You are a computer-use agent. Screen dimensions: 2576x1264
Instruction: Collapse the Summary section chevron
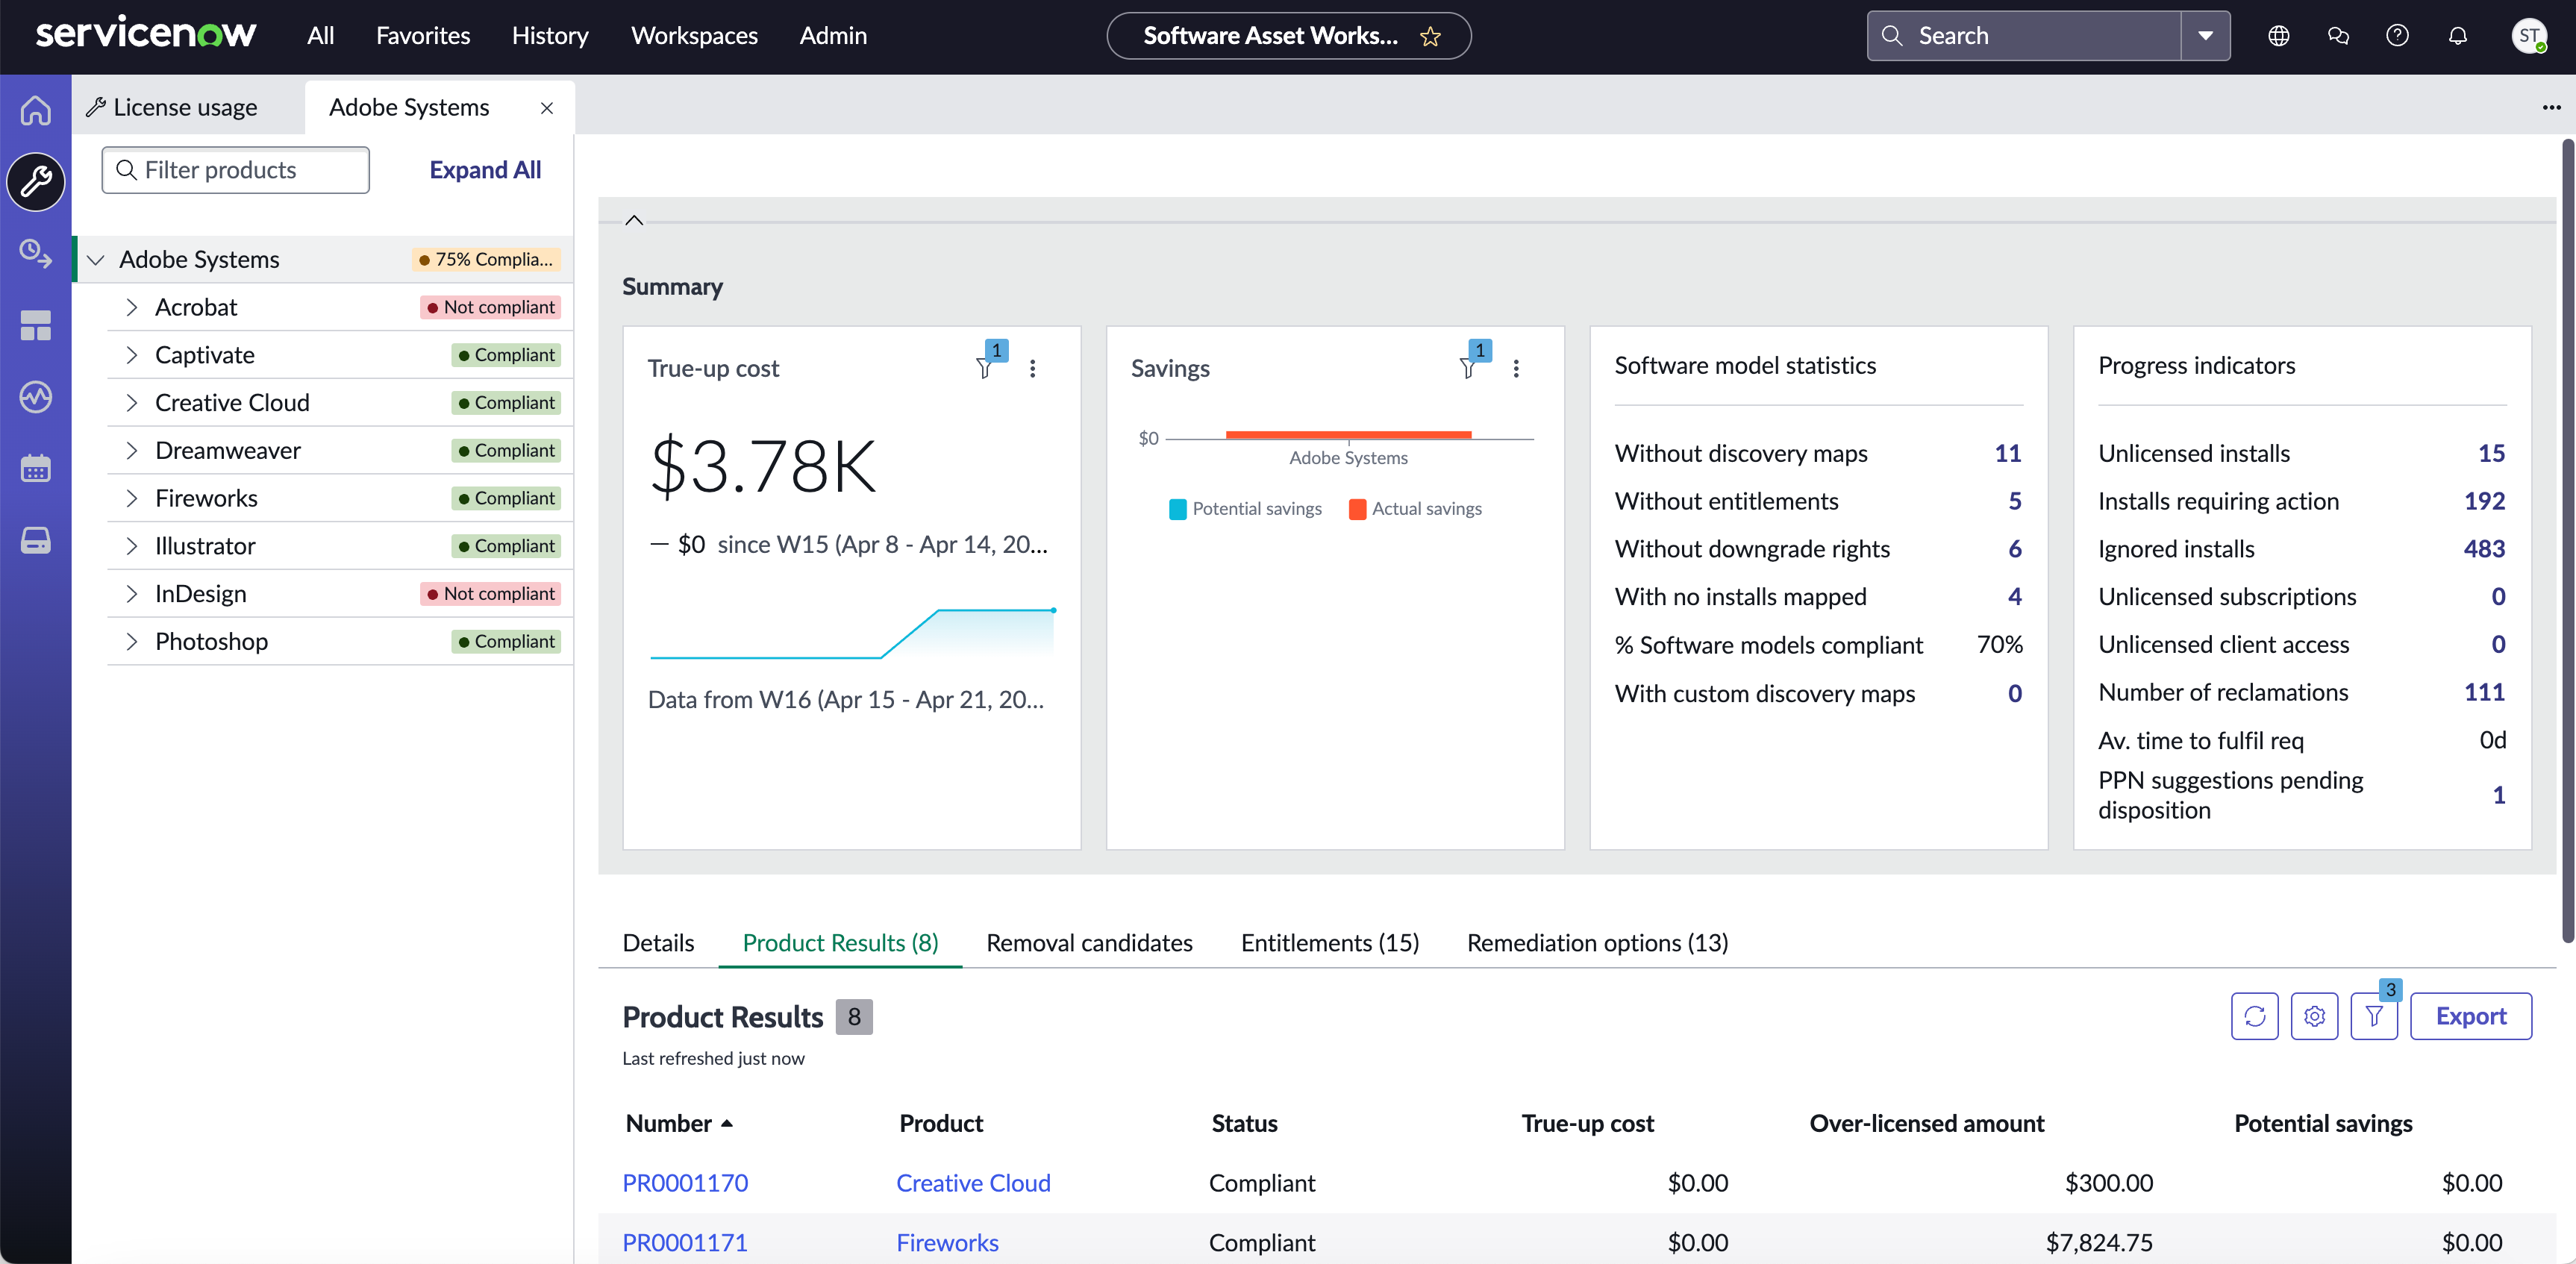(x=634, y=220)
